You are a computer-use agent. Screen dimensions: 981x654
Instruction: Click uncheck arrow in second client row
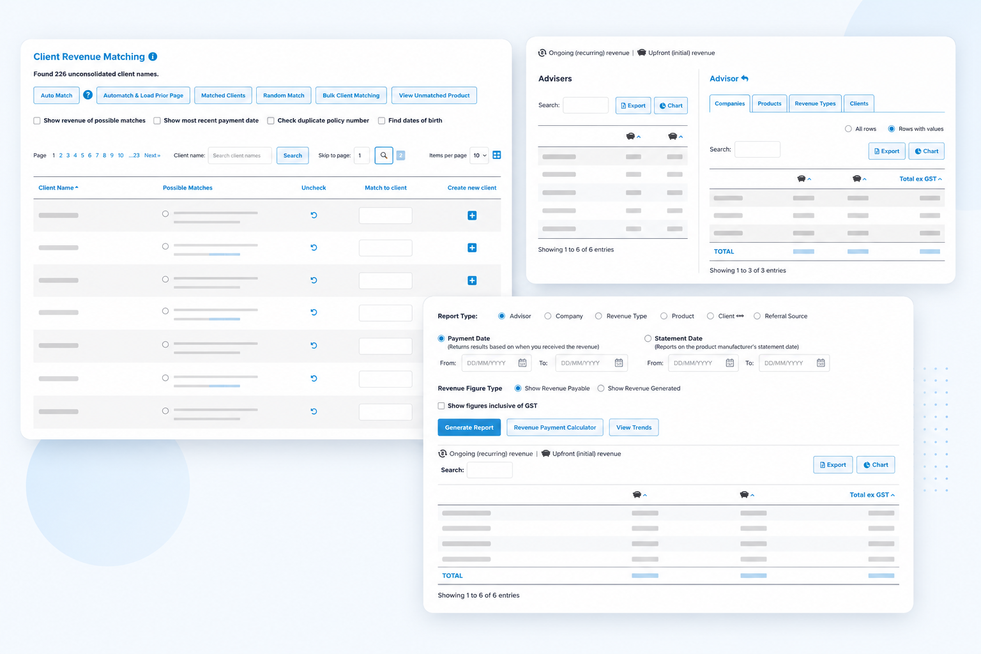[314, 248]
